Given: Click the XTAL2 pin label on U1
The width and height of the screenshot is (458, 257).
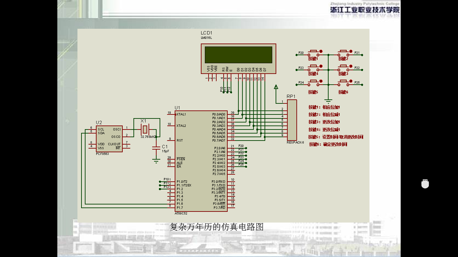Looking at the screenshot, I should (181, 125).
